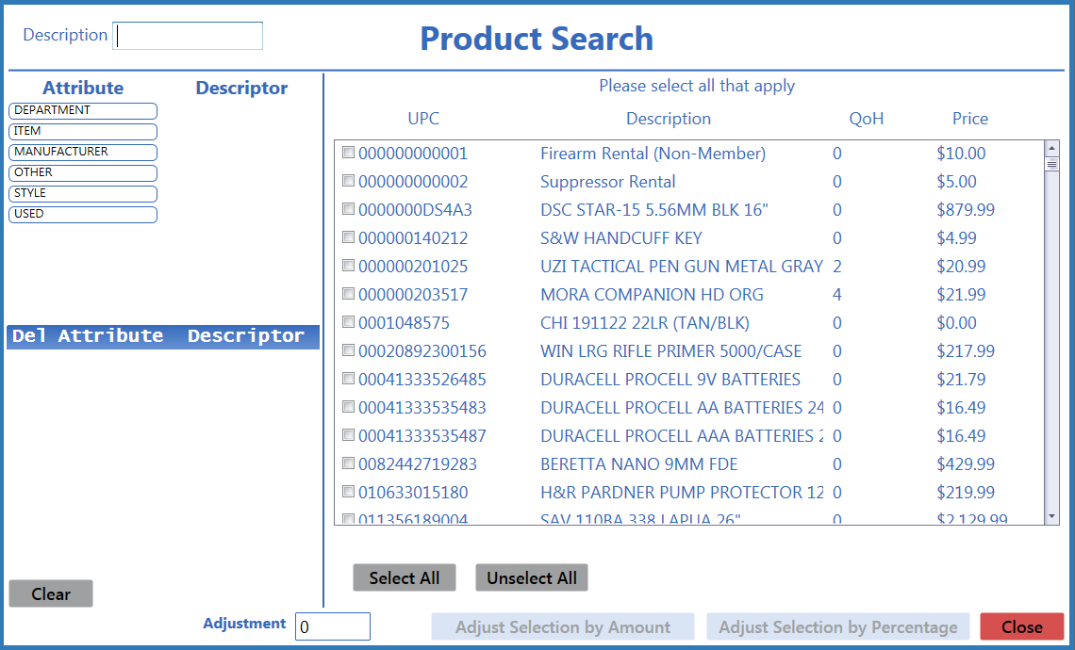Click the Adjustment value field
The height and width of the screenshot is (650, 1075).
coord(333,626)
